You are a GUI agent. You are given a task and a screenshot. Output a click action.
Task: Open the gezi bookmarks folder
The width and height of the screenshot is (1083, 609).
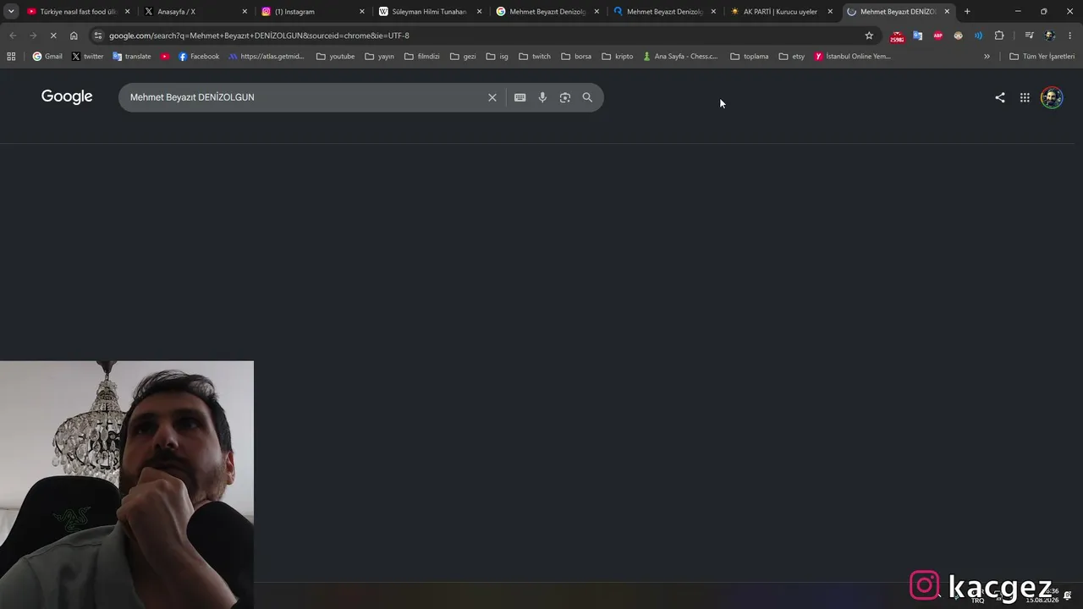click(463, 57)
